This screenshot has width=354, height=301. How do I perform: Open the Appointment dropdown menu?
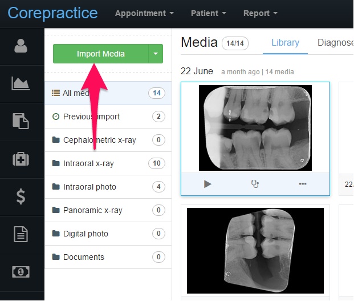(144, 13)
